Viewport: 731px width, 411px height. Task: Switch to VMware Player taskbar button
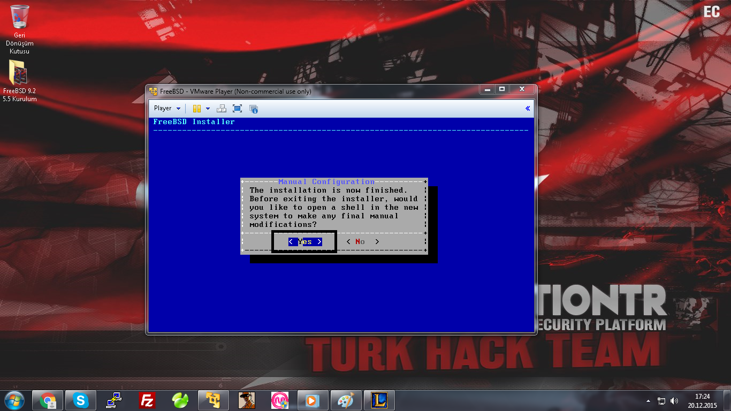tap(214, 400)
